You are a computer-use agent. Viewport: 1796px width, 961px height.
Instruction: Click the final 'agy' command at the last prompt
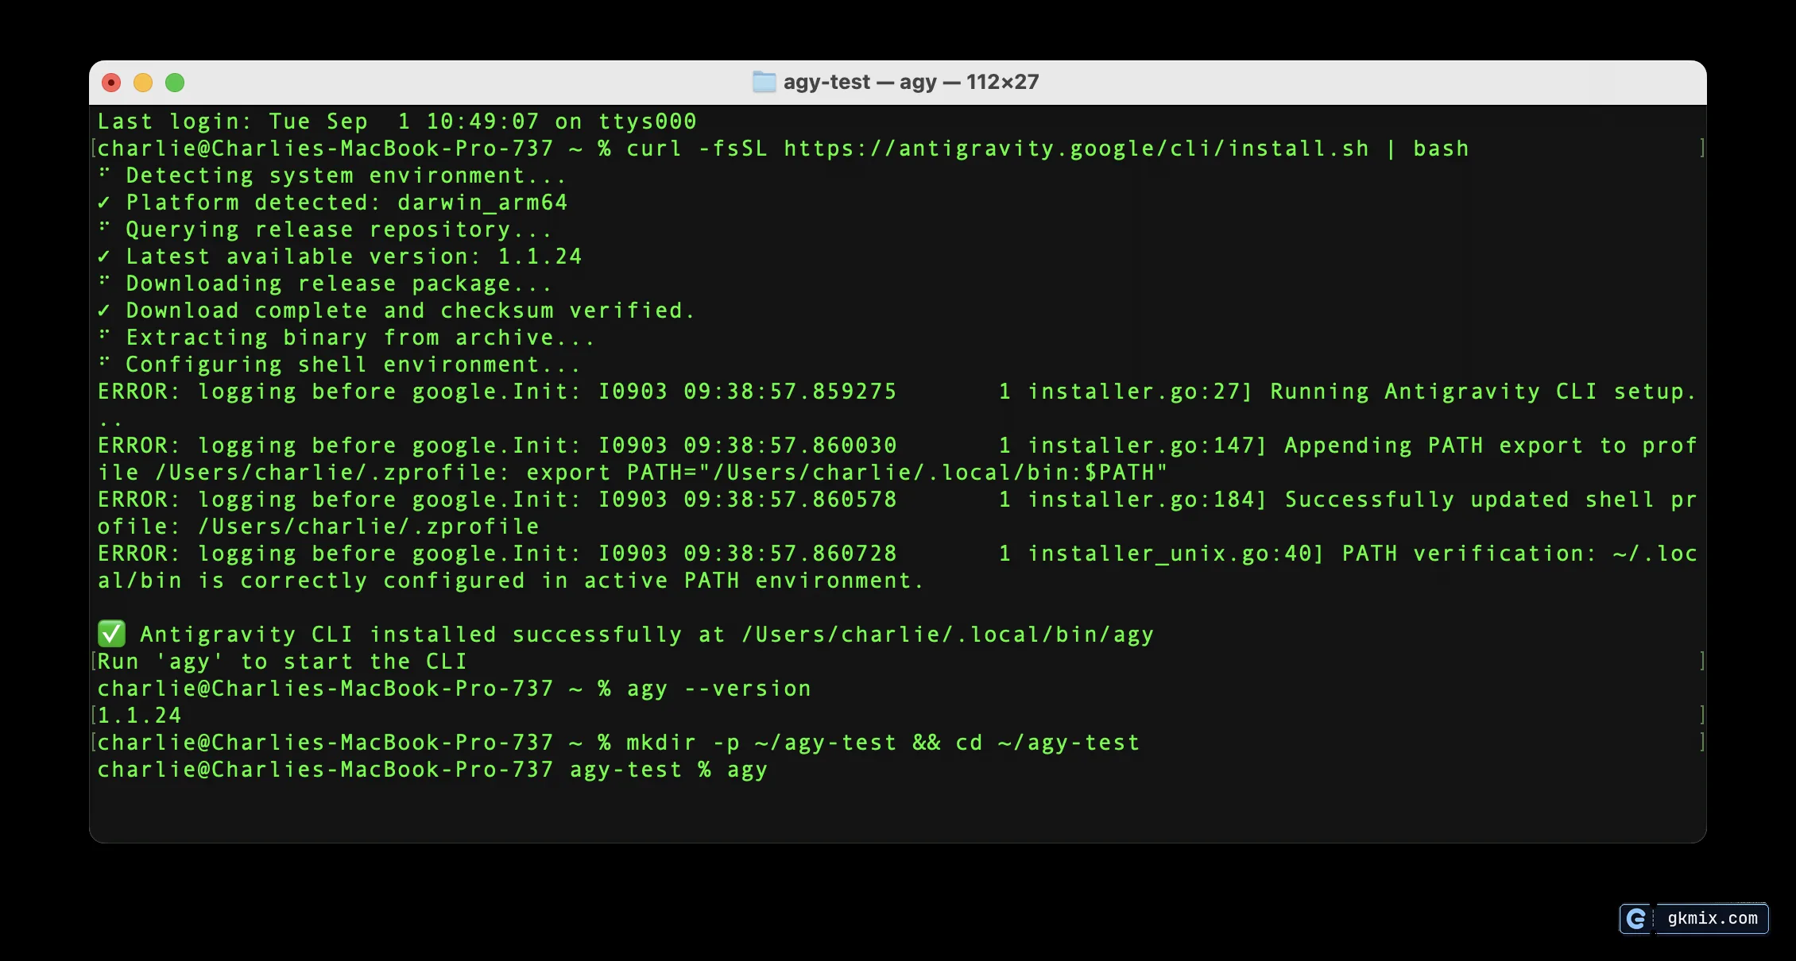747,770
